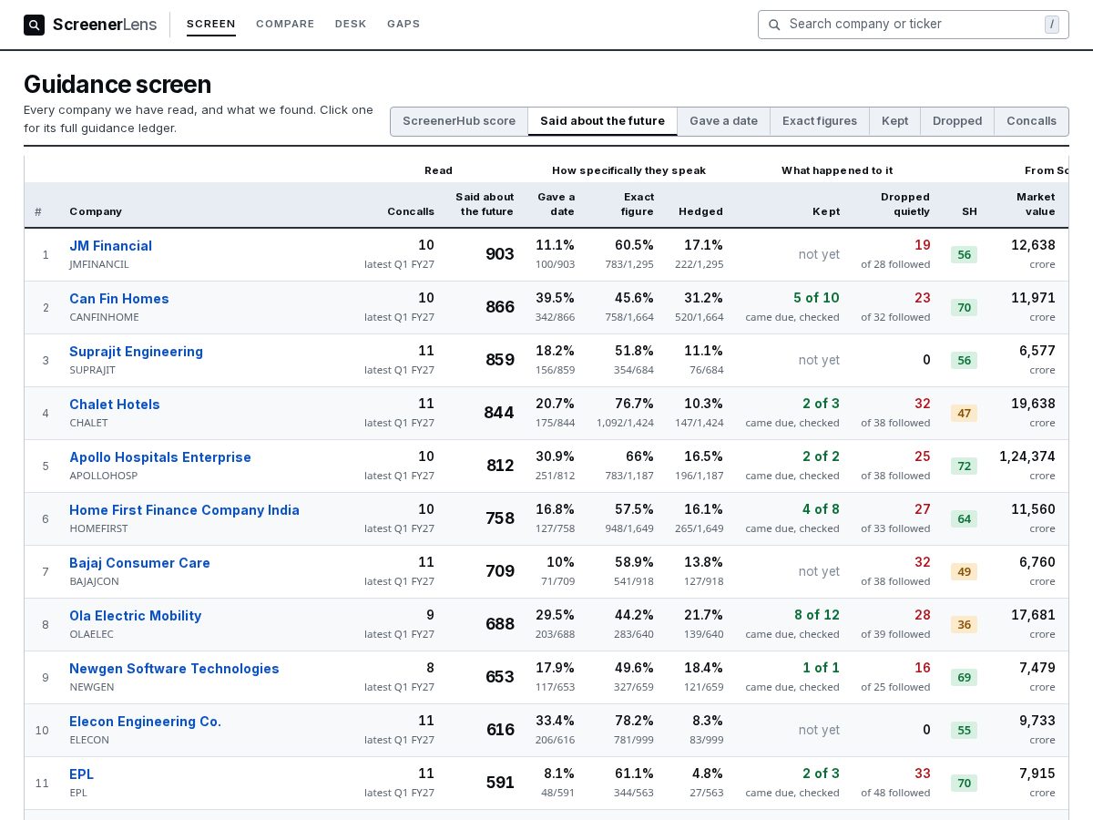
Task: Click the 31.2% hedged value
Action: click(x=703, y=298)
